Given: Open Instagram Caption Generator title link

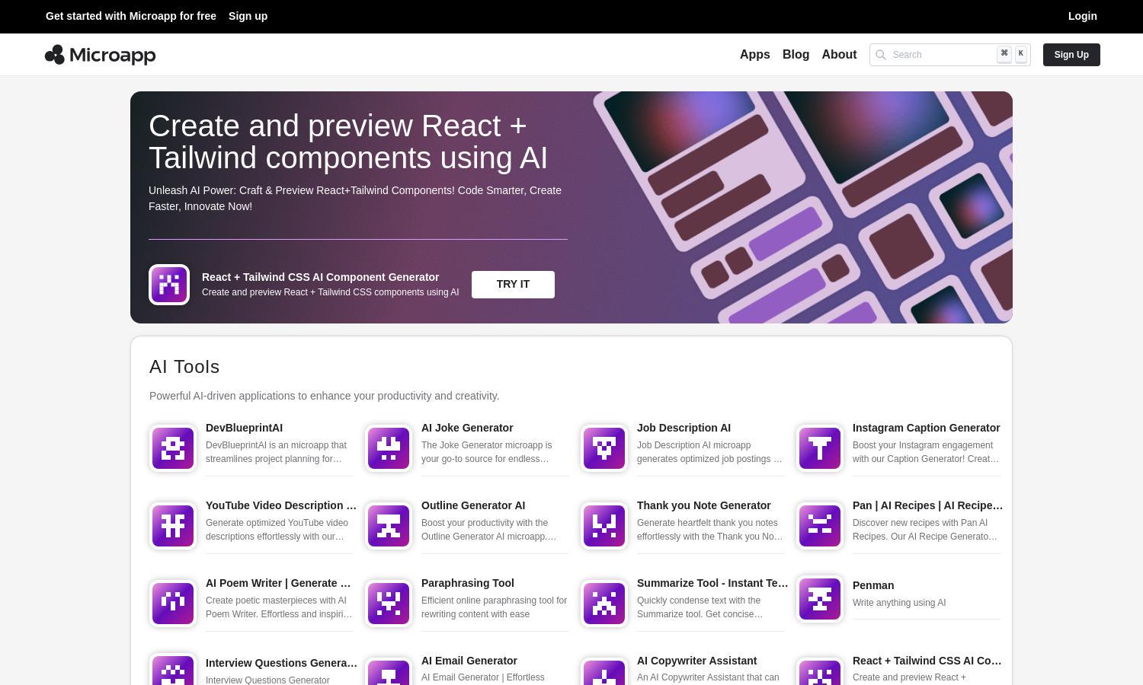Looking at the screenshot, I should (x=926, y=428).
